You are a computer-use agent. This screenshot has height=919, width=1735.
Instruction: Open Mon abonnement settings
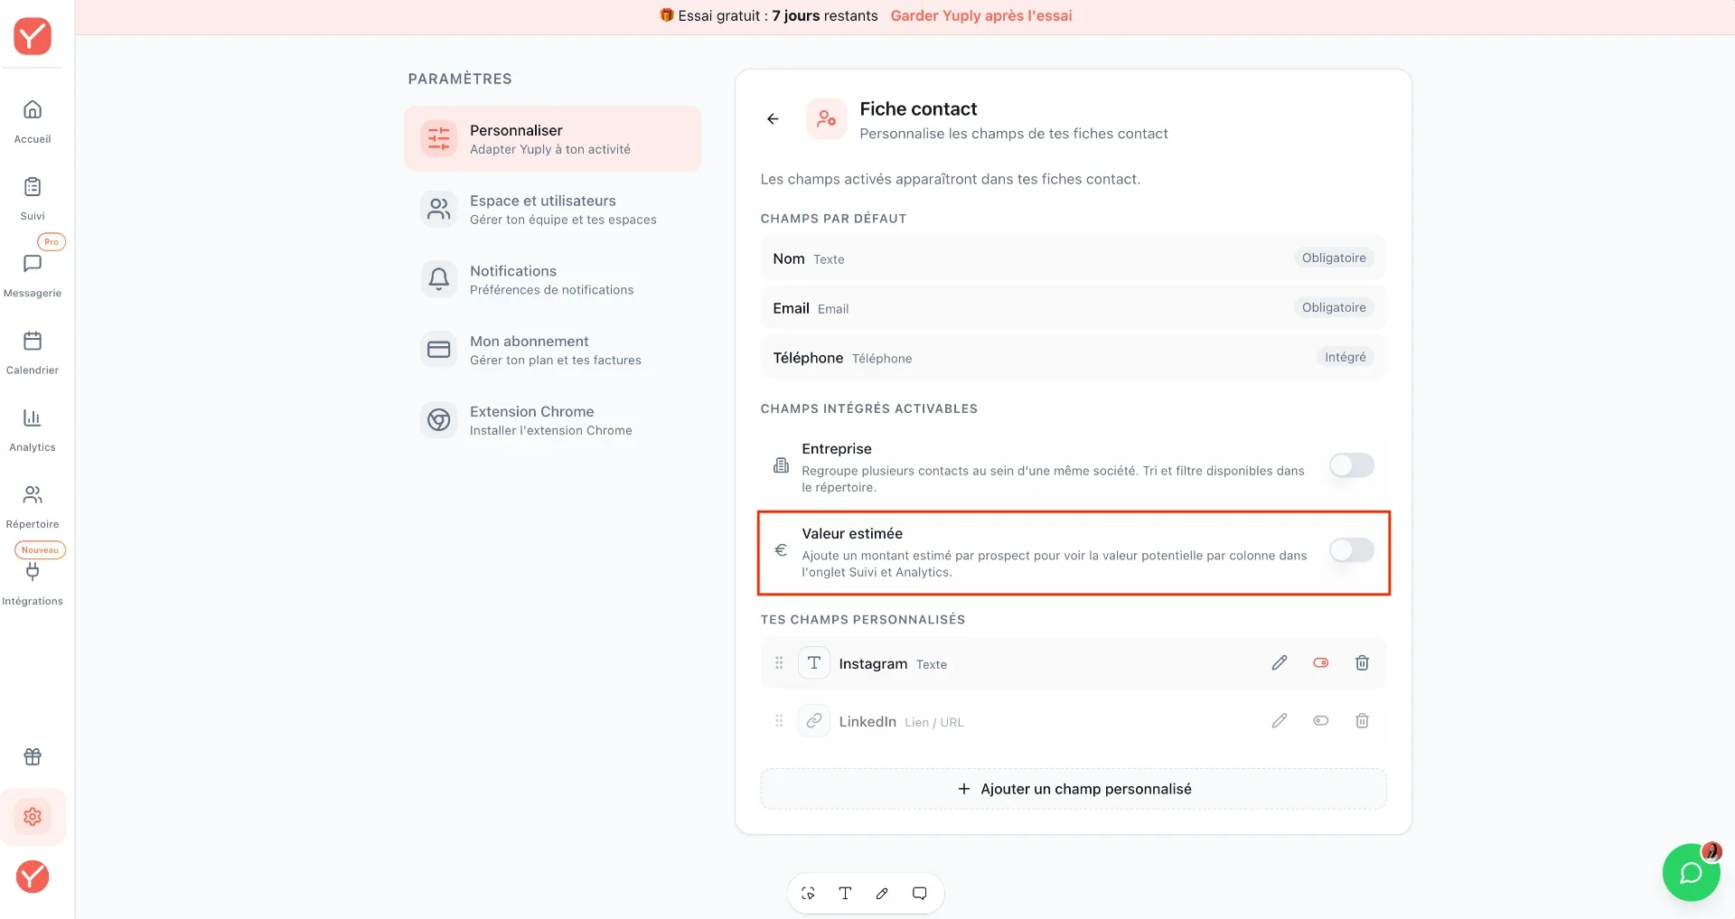(552, 350)
